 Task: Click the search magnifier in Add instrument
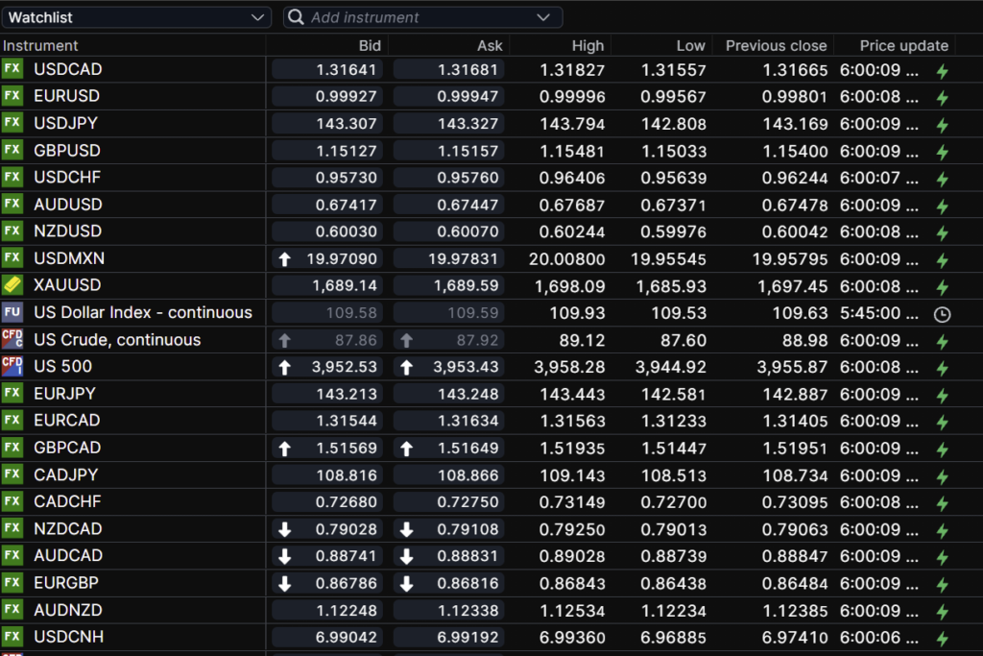click(x=297, y=17)
